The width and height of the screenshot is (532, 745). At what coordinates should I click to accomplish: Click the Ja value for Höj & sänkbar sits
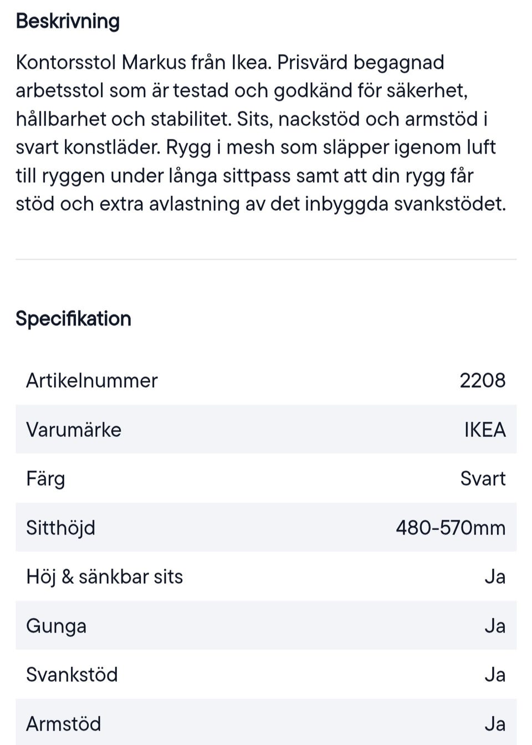494,577
